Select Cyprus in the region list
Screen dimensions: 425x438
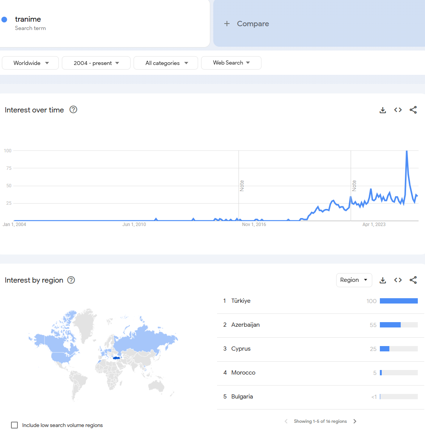320,349
